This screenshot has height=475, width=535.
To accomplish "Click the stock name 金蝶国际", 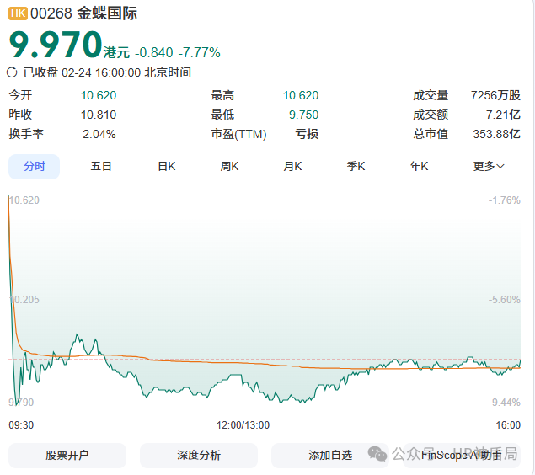I will tap(107, 13).
